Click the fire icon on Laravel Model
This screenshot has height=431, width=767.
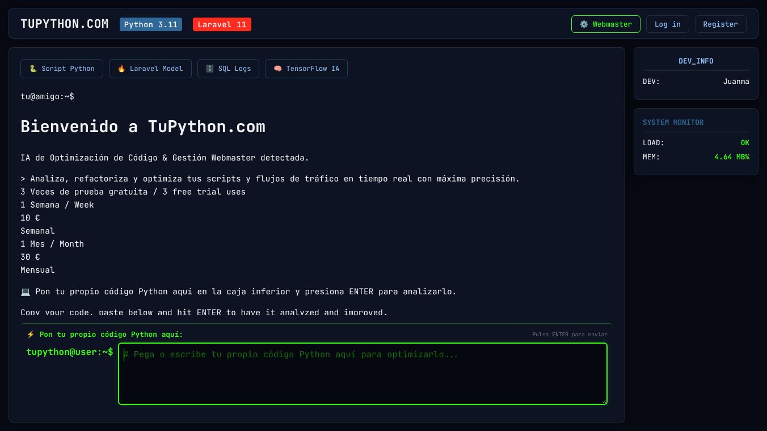point(121,69)
